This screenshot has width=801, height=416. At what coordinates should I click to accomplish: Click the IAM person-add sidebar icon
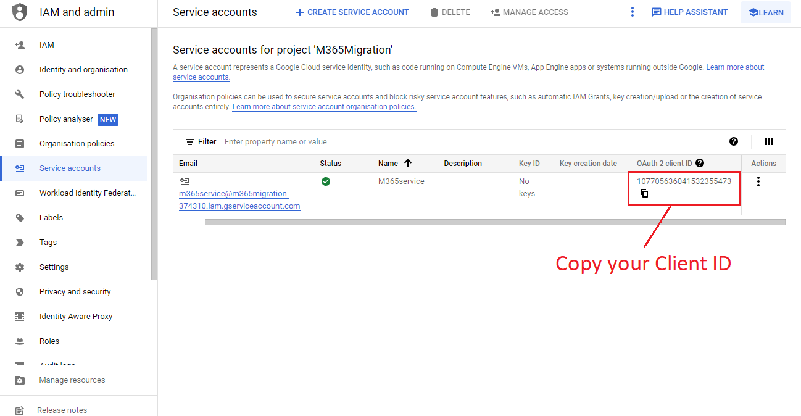point(20,45)
